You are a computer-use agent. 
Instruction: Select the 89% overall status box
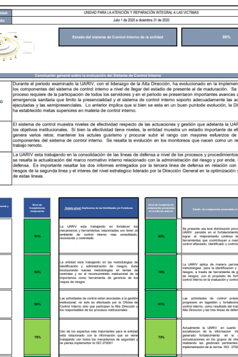click(x=210, y=37)
